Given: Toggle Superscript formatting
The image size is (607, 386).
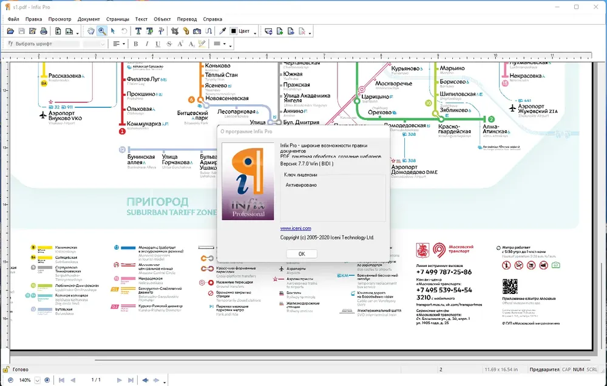Looking at the screenshot, I should click(x=180, y=44).
